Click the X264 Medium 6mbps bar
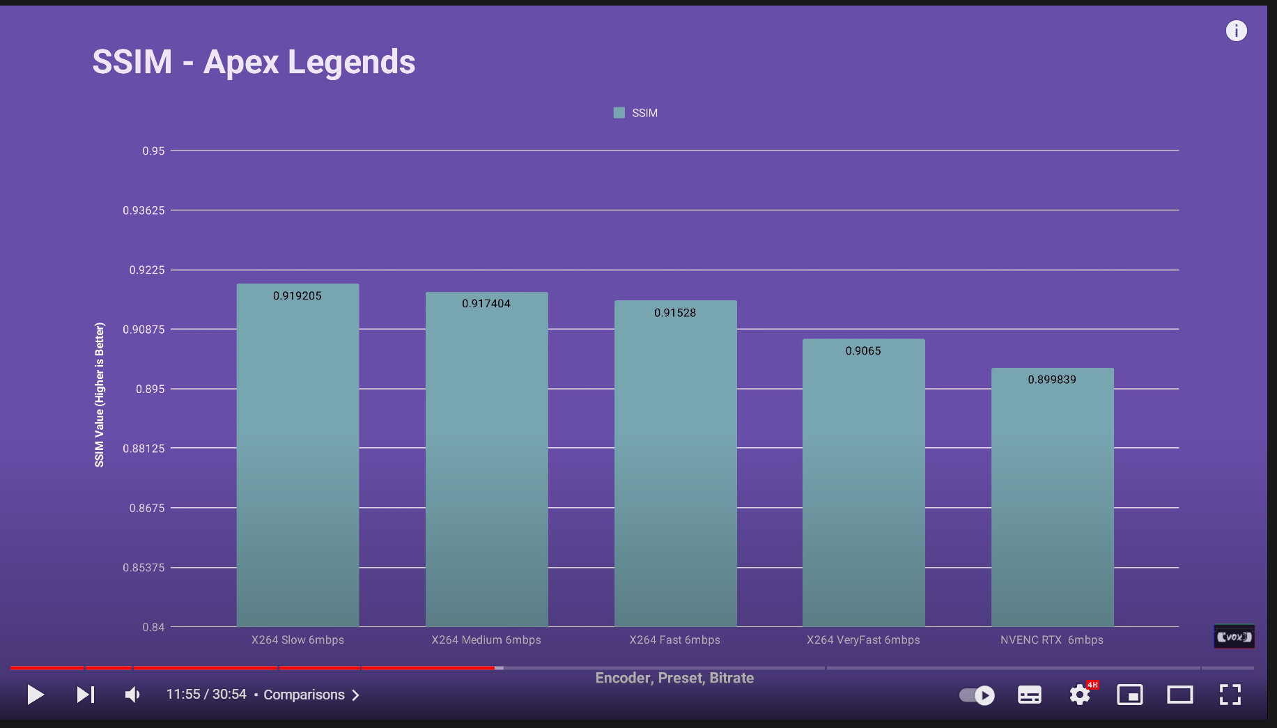Viewport: 1277px width, 728px height. 486,459
